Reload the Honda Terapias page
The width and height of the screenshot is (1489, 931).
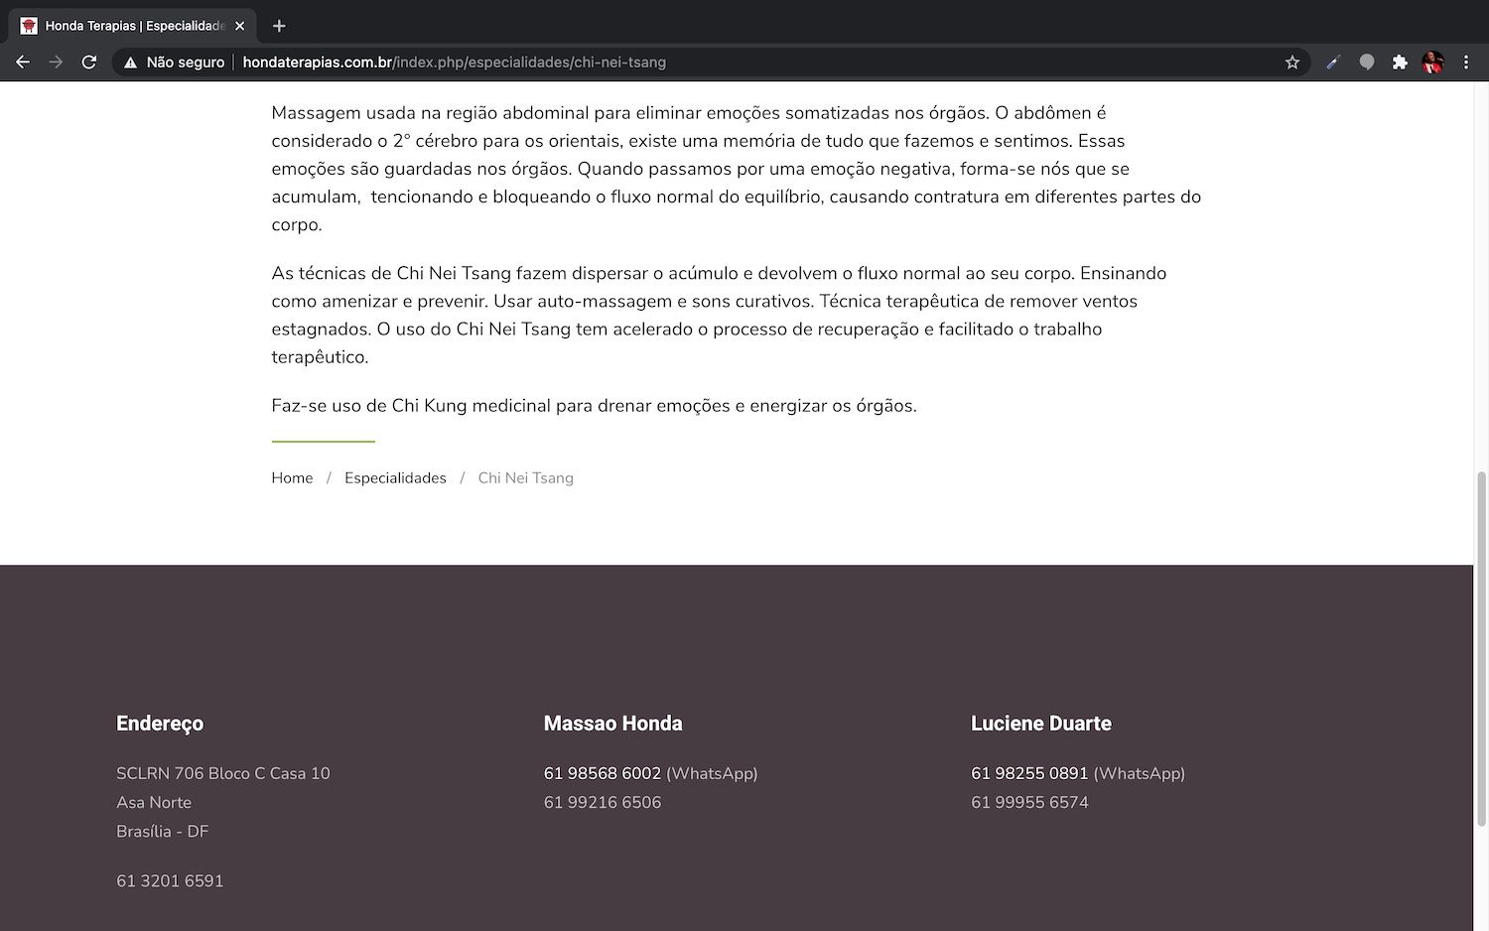point(89,62)
